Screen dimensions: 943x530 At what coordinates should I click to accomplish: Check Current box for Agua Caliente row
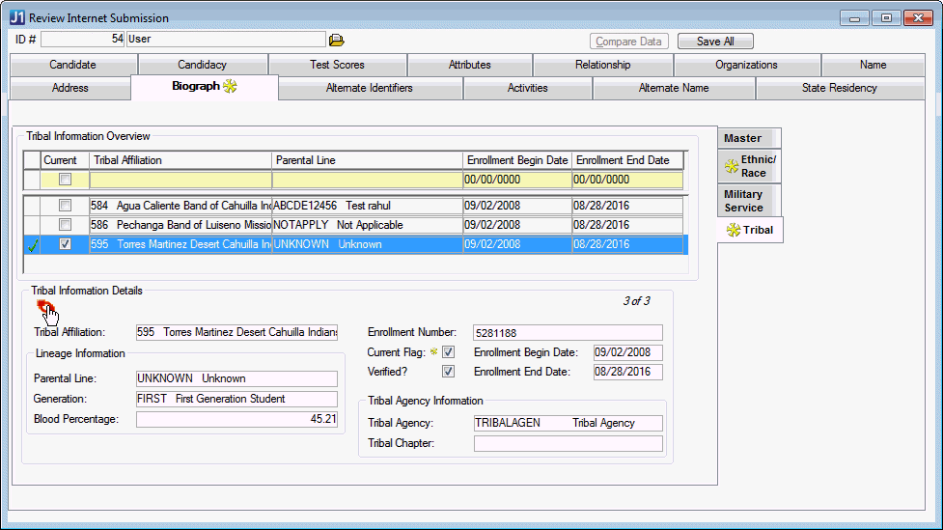65,206
